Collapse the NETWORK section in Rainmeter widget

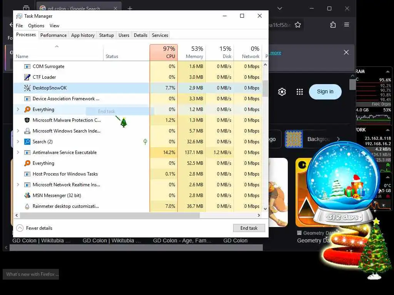pyautogui.click(x=388, y=130)
